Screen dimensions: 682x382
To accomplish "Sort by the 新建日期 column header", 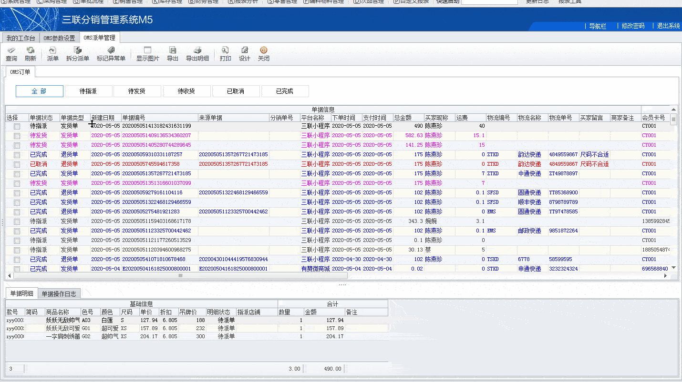I will (x=105, y=118).
